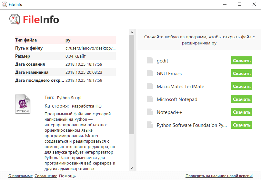
Task: Click the Python Software Foundation file icon
Action: coord(149,125)
